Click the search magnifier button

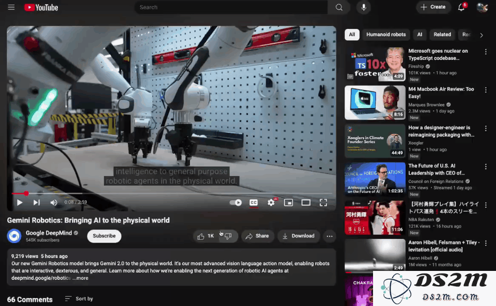pyautogui.click(x=339, y=7)
